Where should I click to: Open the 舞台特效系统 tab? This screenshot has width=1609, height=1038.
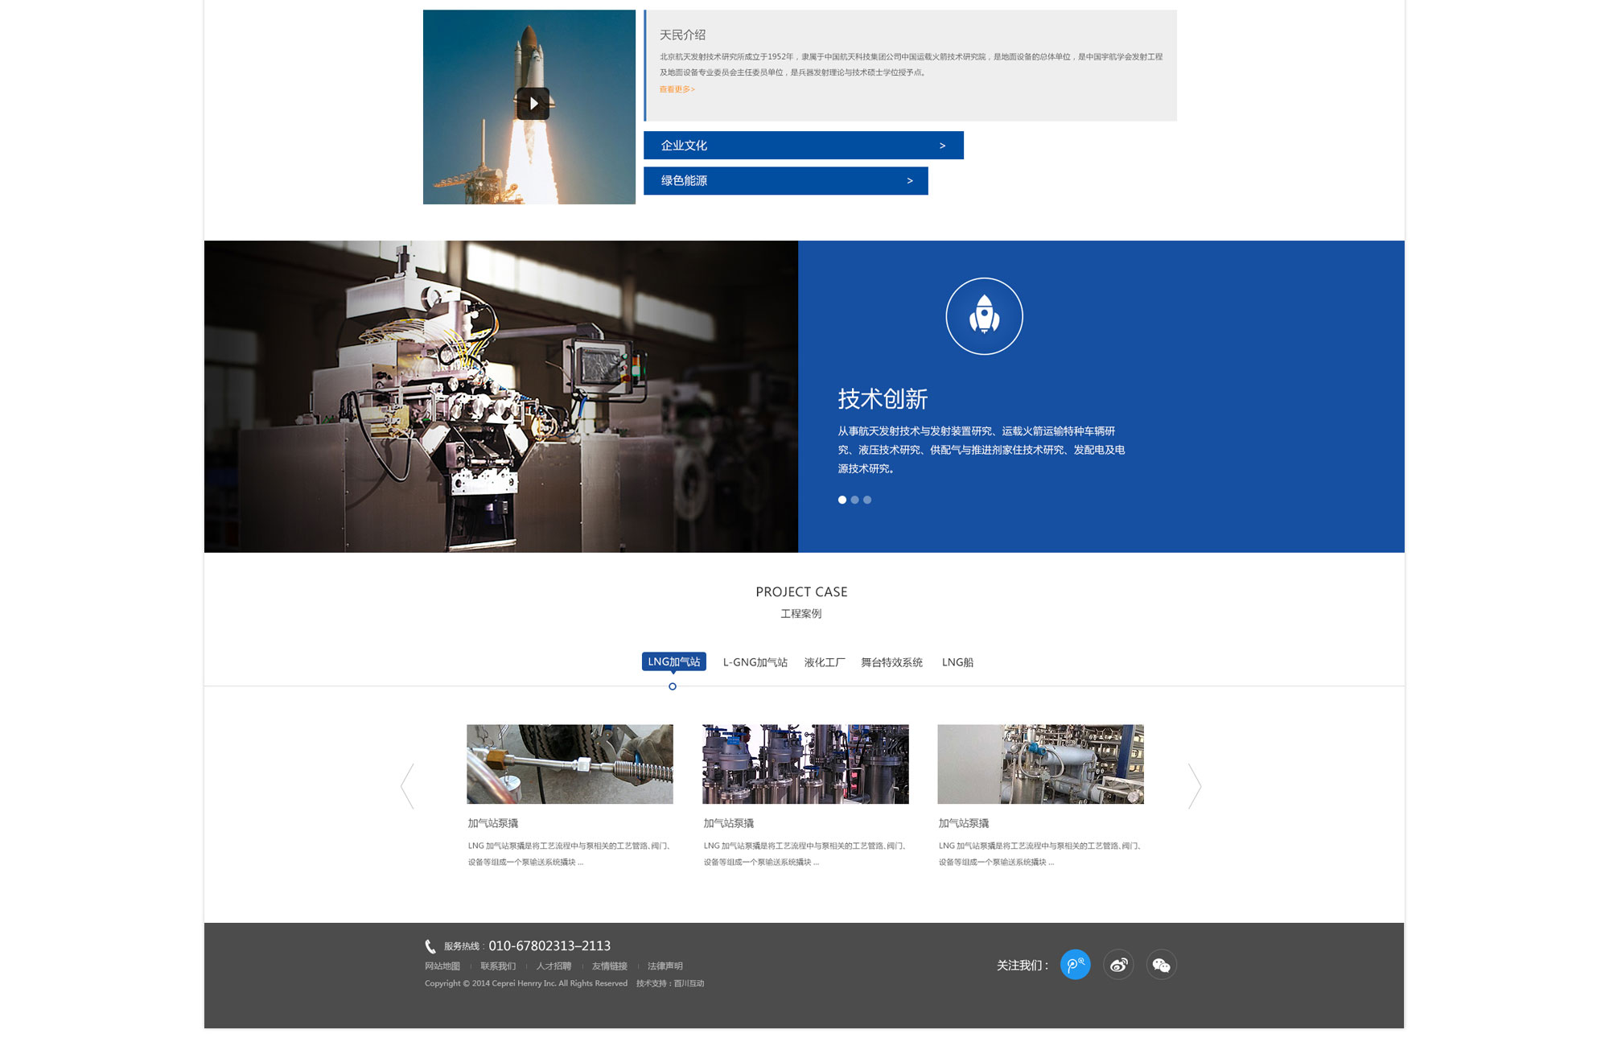(x=891, y=662)
